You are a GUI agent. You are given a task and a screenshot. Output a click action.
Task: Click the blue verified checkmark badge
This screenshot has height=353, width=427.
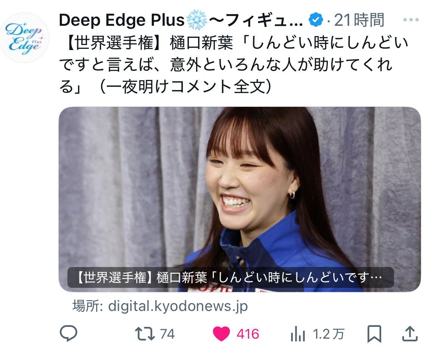pyautogui.click(x=316, y=20)
